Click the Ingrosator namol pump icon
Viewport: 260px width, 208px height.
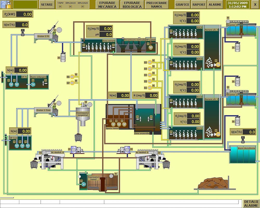tap(83, 184)
